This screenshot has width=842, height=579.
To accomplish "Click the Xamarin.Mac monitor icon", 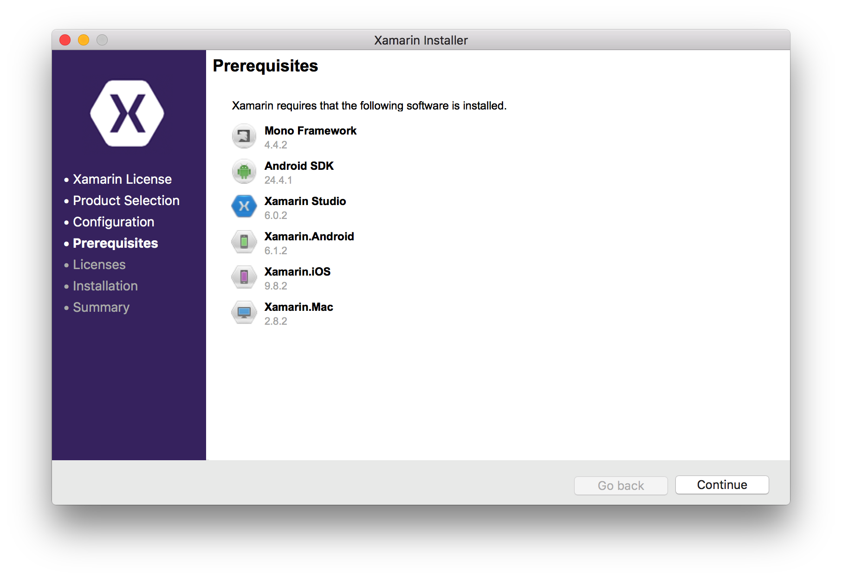I will tap(244, 312).
